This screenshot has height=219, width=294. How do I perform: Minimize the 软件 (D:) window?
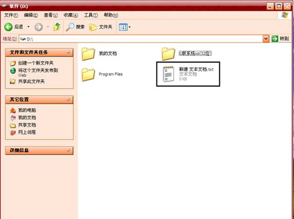point(270,6)
